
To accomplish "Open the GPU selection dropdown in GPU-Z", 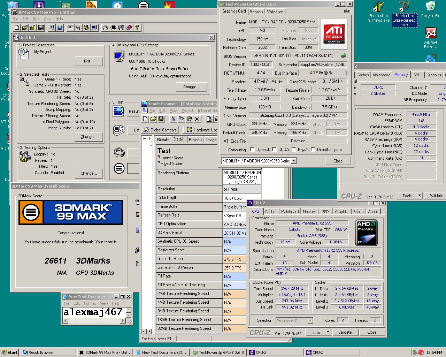I will 294,161.
